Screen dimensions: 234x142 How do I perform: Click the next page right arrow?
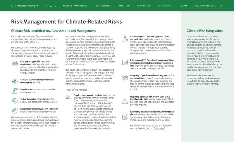[55, 6]
